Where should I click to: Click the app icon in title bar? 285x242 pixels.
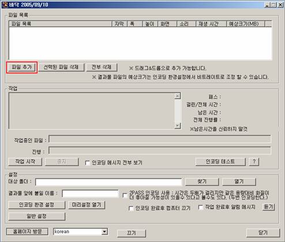tap(5, 5)
